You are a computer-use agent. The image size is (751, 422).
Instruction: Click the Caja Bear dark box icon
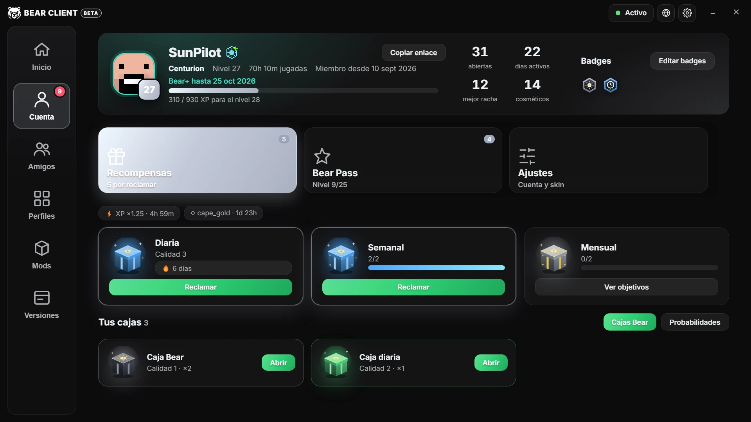click(x=123, y=363)
